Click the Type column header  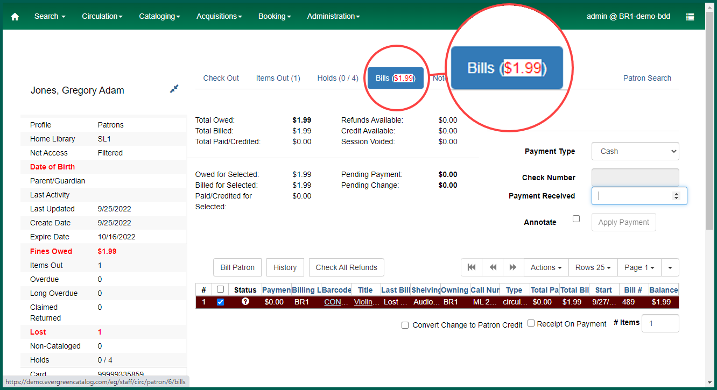[x=514, y=290]
